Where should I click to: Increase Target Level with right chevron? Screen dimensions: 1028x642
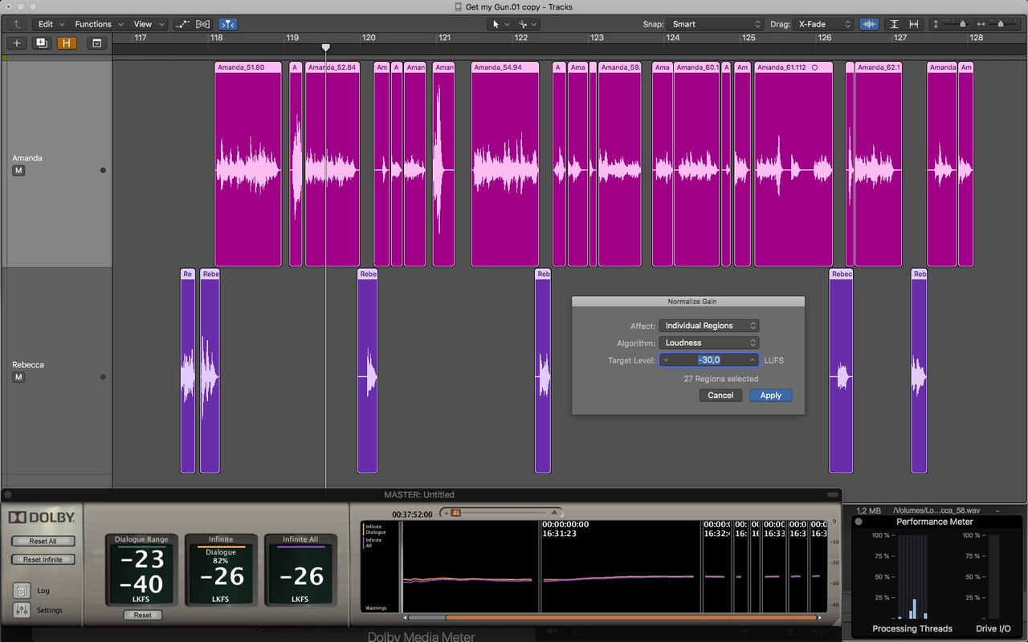(752, 360)
